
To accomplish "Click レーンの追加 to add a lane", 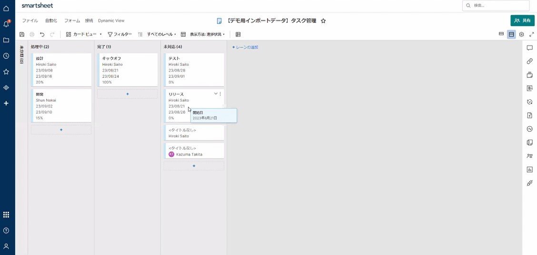I will point(245,47).
